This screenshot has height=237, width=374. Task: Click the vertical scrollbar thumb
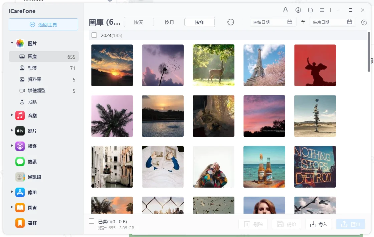(369, 51)
